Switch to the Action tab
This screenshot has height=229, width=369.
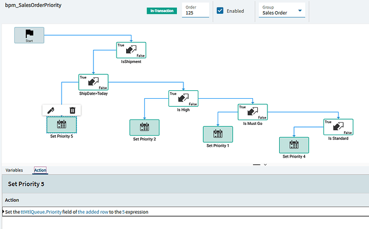point(40,170)
